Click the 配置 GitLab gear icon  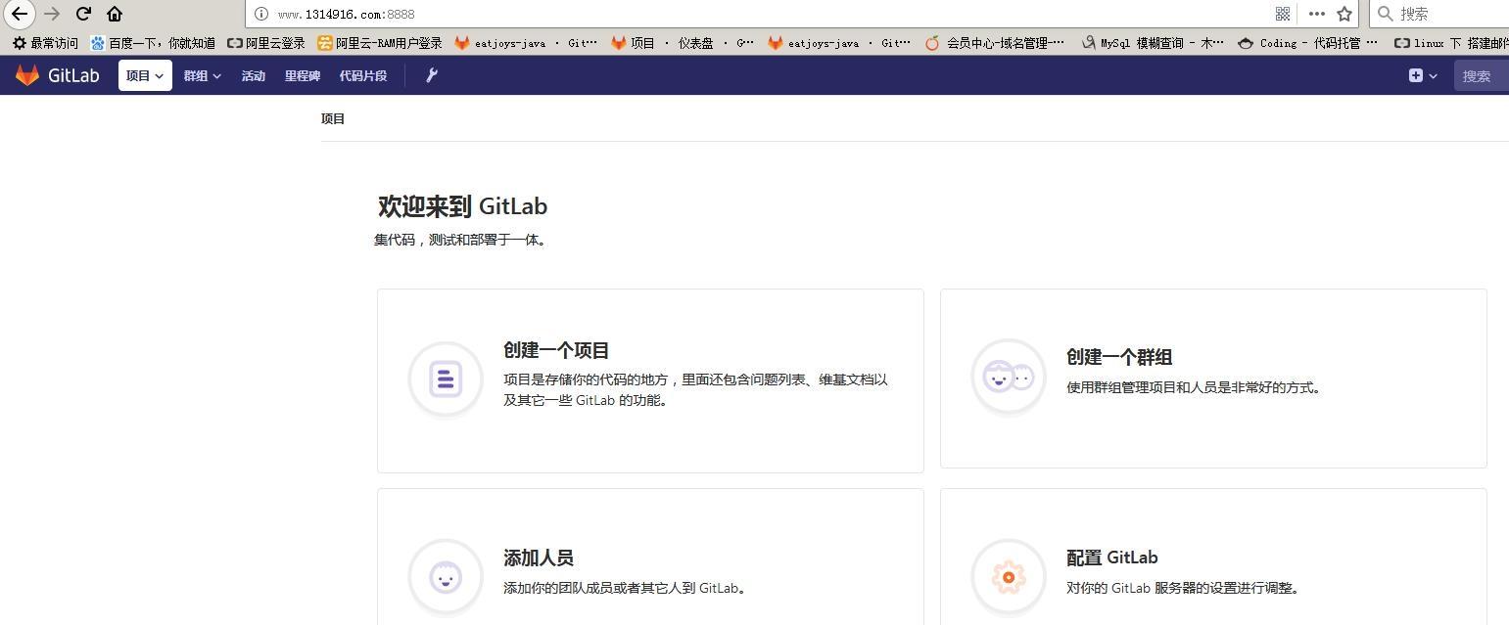(x=1009, y=577)
